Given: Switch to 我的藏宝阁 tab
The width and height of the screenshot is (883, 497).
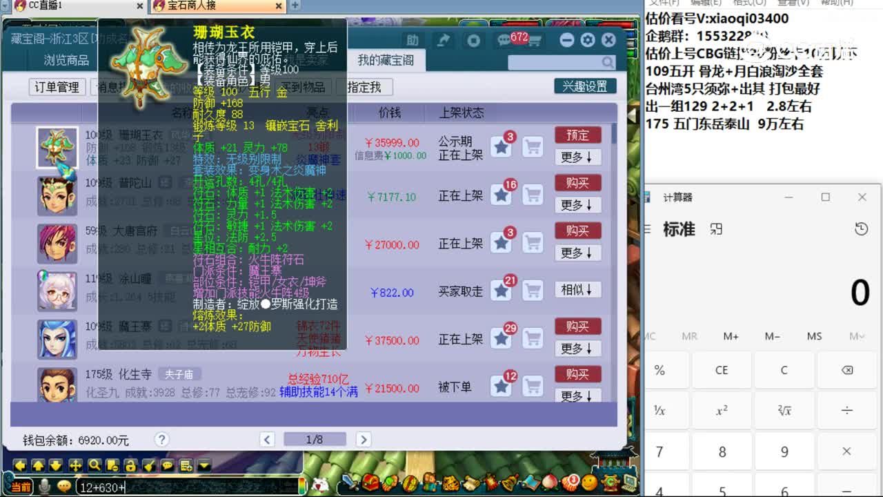Looking at the screenshot, I should (386, 60).
